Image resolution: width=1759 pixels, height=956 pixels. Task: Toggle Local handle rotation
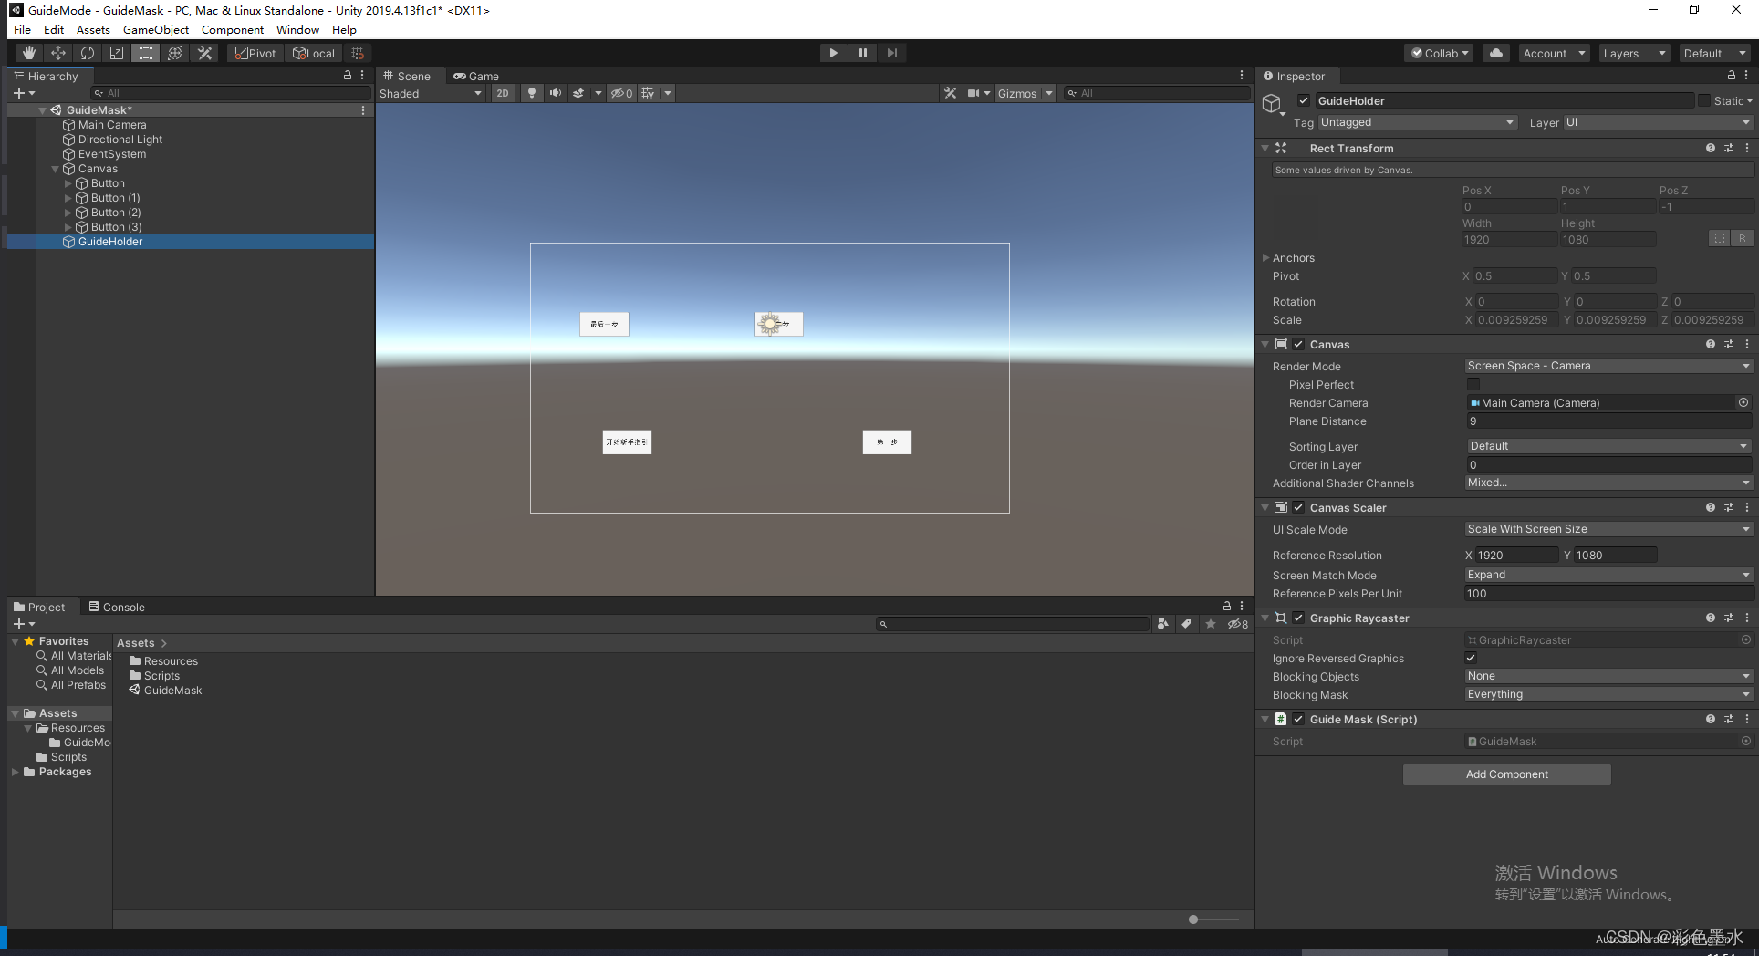[x=313, y=53]
